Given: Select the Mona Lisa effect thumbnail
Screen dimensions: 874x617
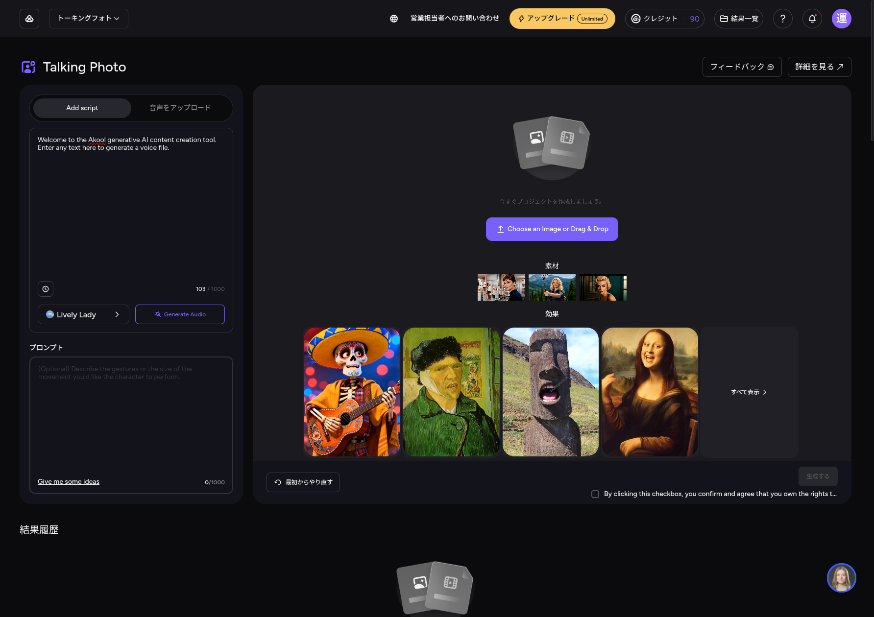Looking at the screenshot, I should pos(649,392).
